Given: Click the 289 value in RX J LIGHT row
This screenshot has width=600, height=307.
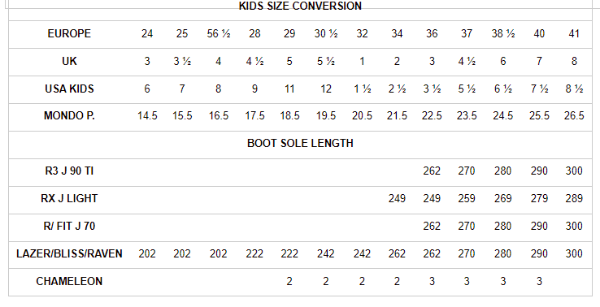Looking at the screenshot, I should point(574,198).
